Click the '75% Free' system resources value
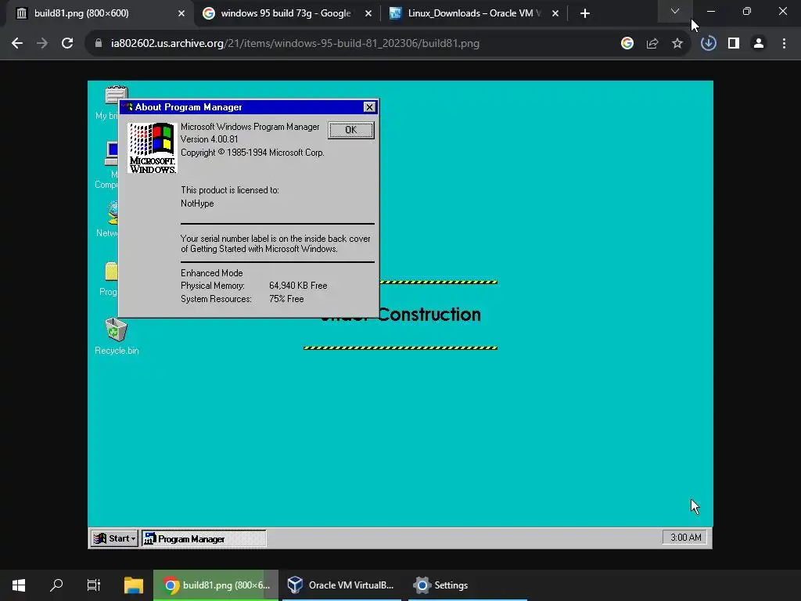 (x=286, y=299)
